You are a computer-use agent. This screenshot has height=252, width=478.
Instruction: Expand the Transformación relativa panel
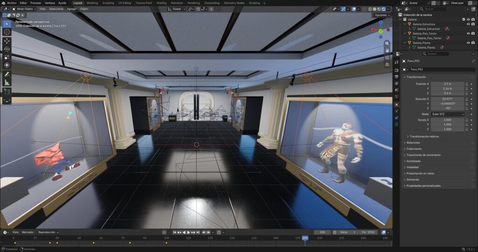tap(424, 136)
